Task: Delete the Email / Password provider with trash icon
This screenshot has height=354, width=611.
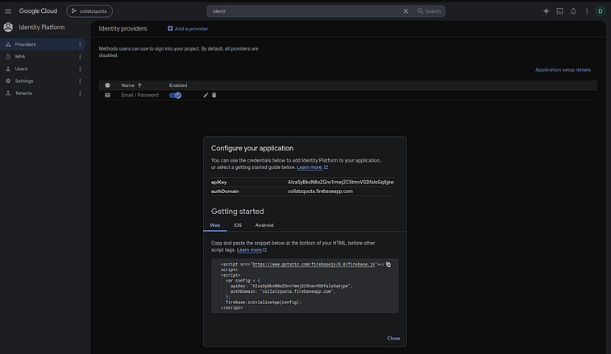Action: click(214, 95)
